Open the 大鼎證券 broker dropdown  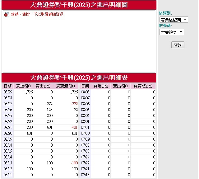[172, 32]
